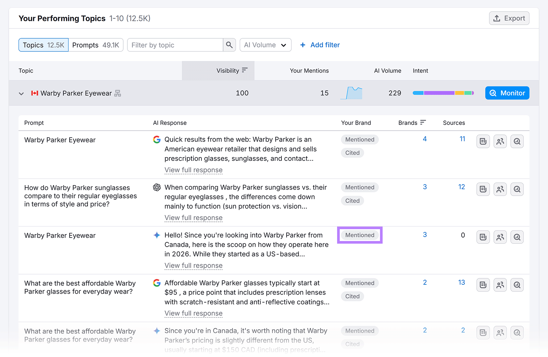The width and height of the screenshot is (548, 357).
Task: Click the topic hierarchy icon beside Warby Parker Eyewear
Action: [x=117, y=93]
